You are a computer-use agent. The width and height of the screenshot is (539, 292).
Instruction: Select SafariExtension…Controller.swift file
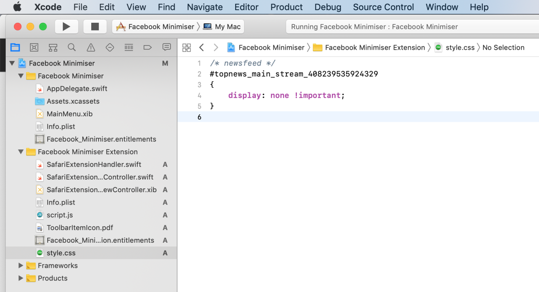point(91,177)
